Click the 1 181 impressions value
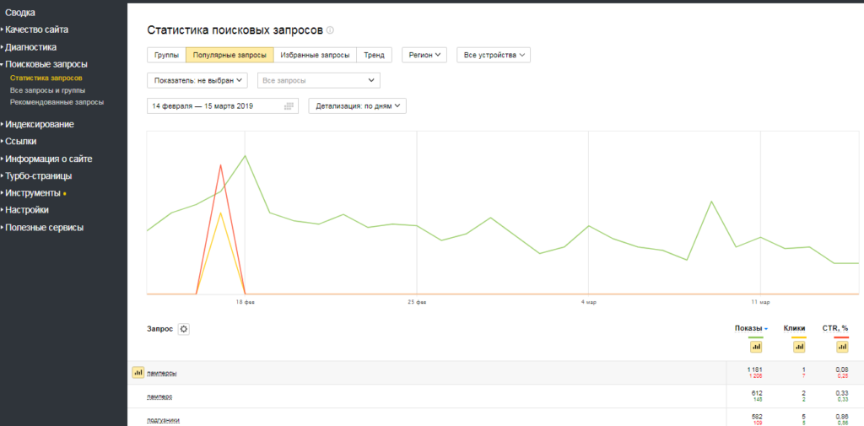Screen dimensions: 864x426 754,369
